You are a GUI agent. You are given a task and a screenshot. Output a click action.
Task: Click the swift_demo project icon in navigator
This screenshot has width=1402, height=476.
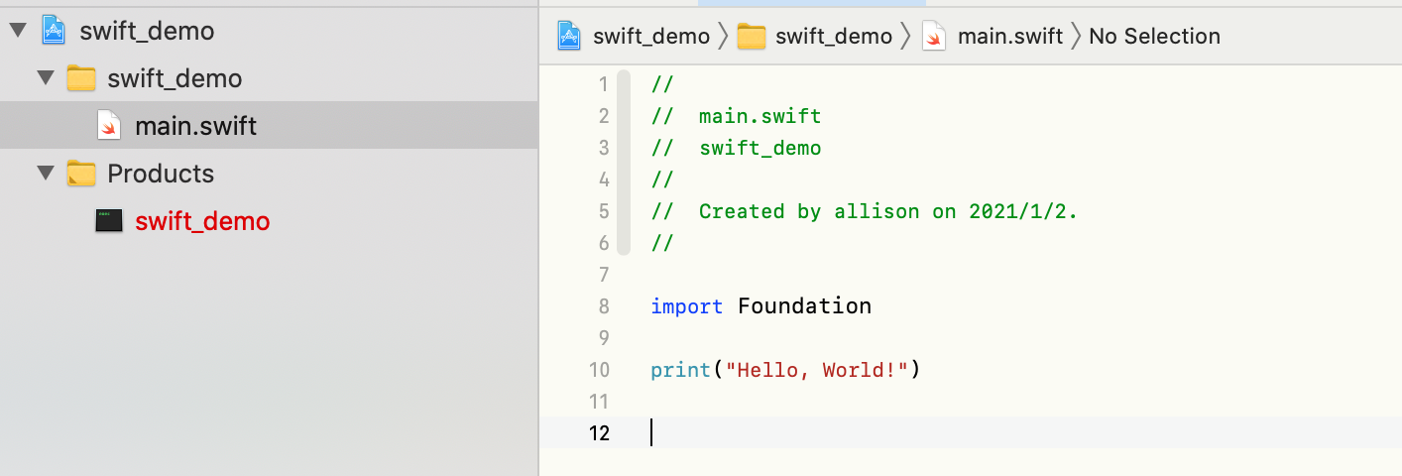click(54, 31)
